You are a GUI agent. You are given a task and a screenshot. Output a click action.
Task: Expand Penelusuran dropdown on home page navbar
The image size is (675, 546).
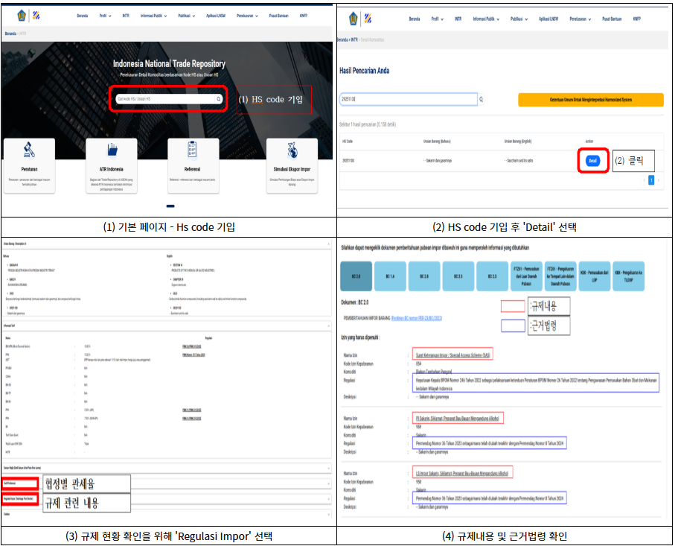[247, 16]
